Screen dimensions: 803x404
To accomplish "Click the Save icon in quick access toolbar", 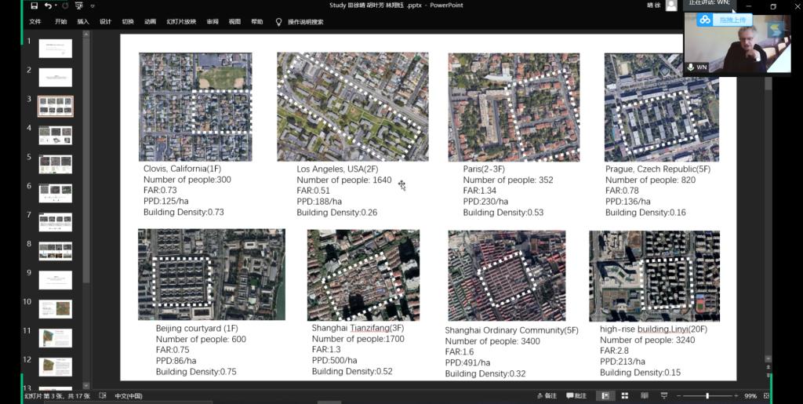I will (34, 5).
